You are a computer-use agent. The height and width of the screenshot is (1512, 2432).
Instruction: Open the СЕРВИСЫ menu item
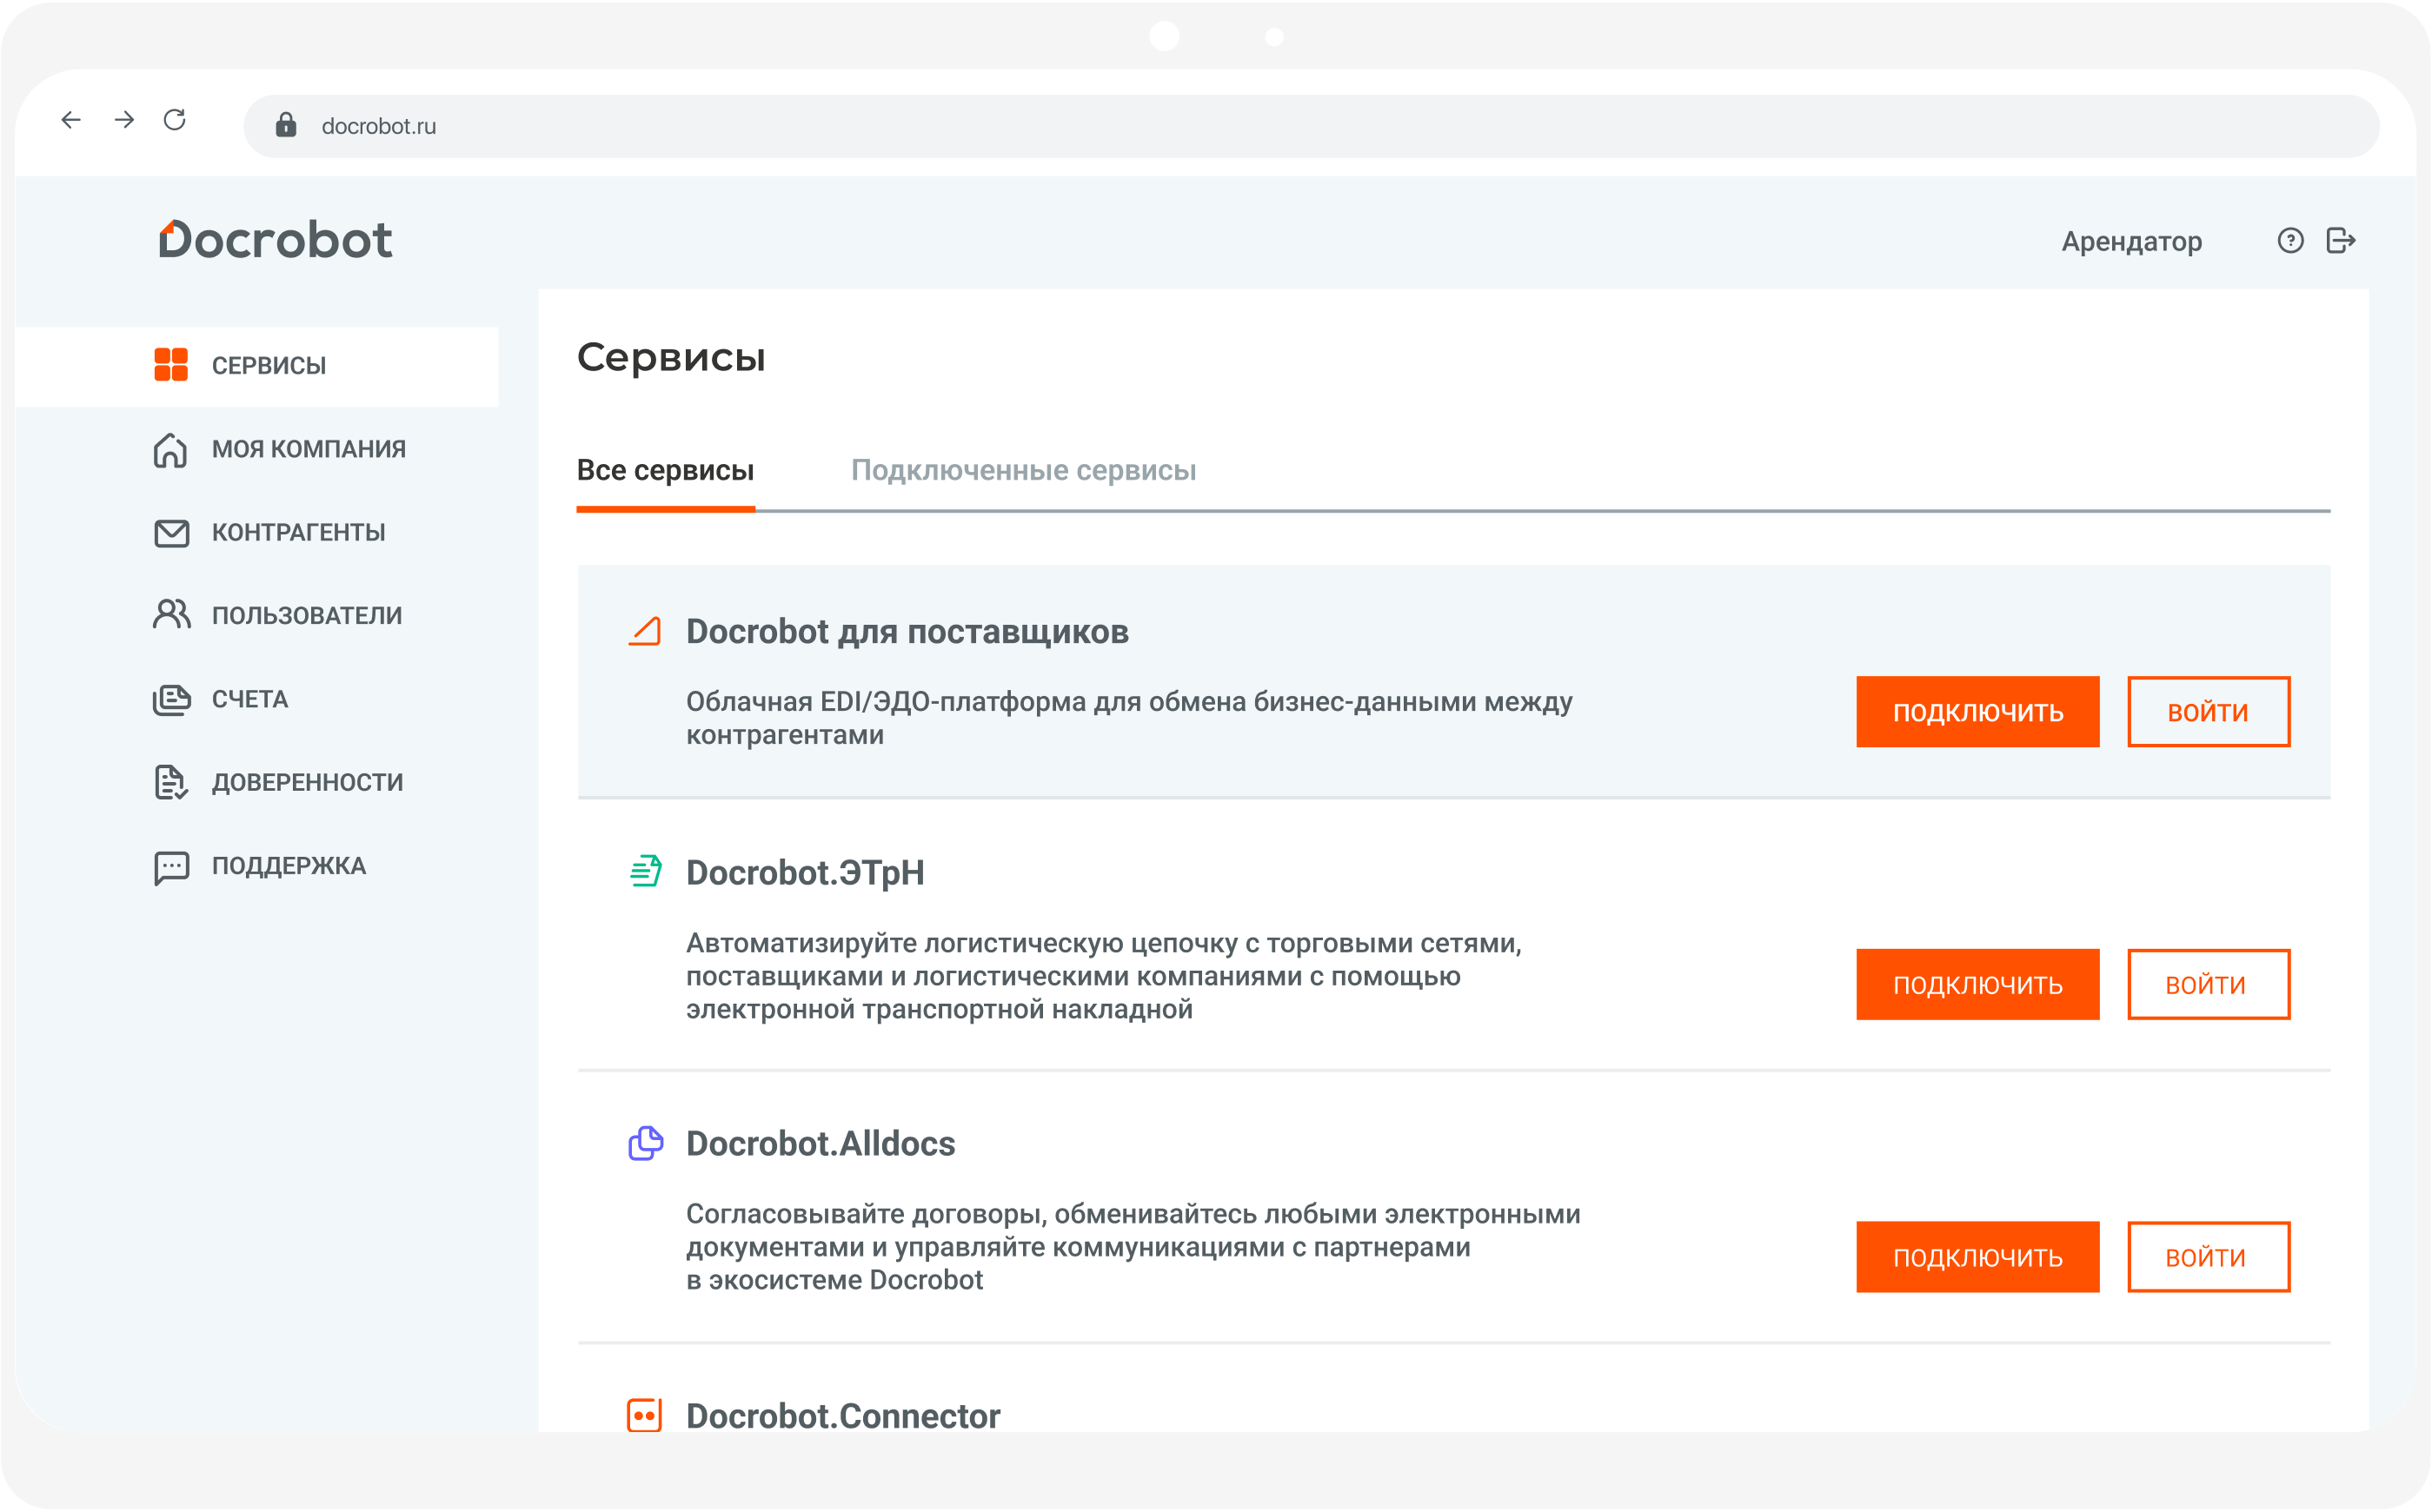pyautogui.click(x=257, y=366)
